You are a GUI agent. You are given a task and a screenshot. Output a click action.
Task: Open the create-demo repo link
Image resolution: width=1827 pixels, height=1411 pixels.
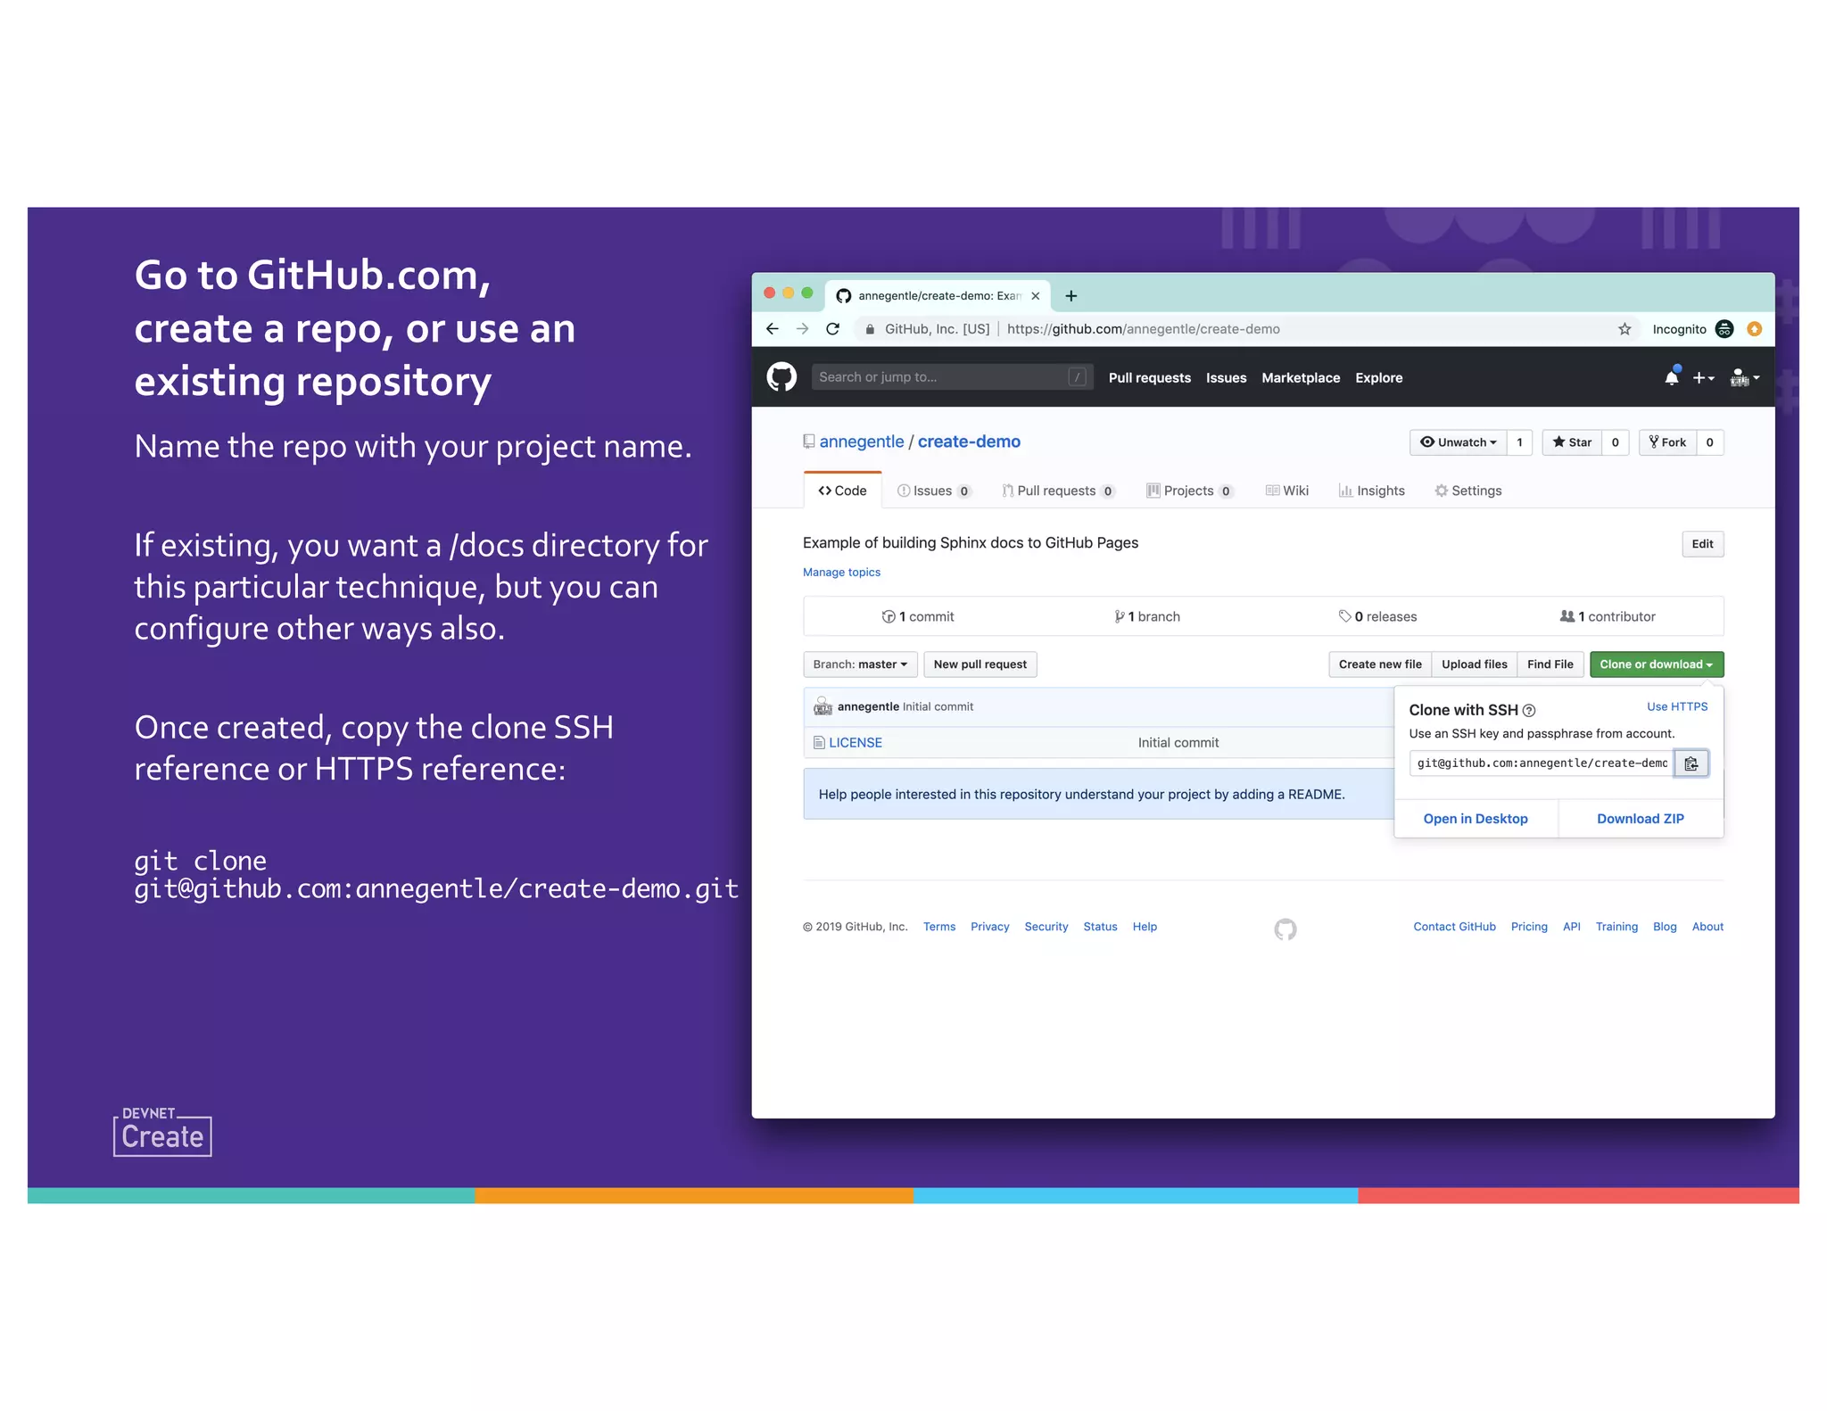coord(969,441)
